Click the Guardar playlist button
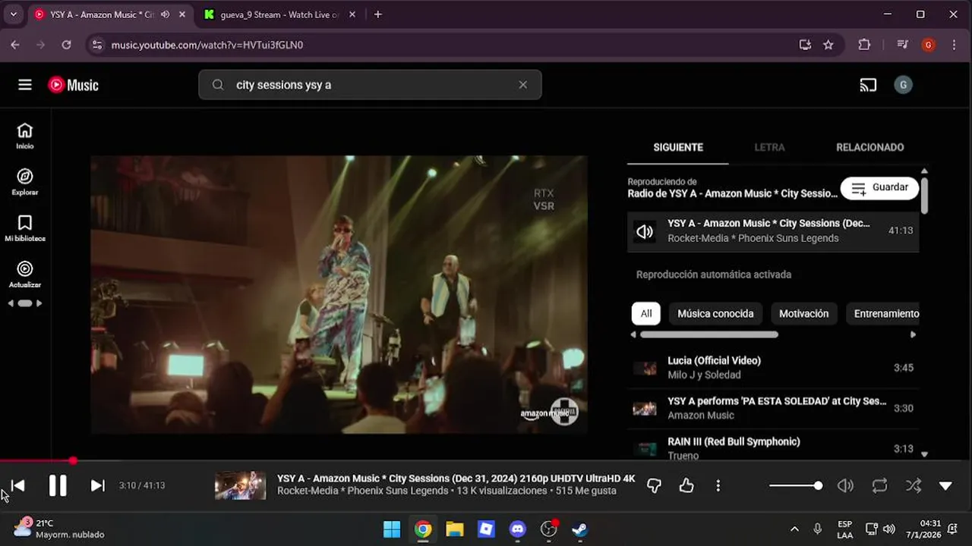Viewport: 972px width, 546px height. tap(879, 188)
